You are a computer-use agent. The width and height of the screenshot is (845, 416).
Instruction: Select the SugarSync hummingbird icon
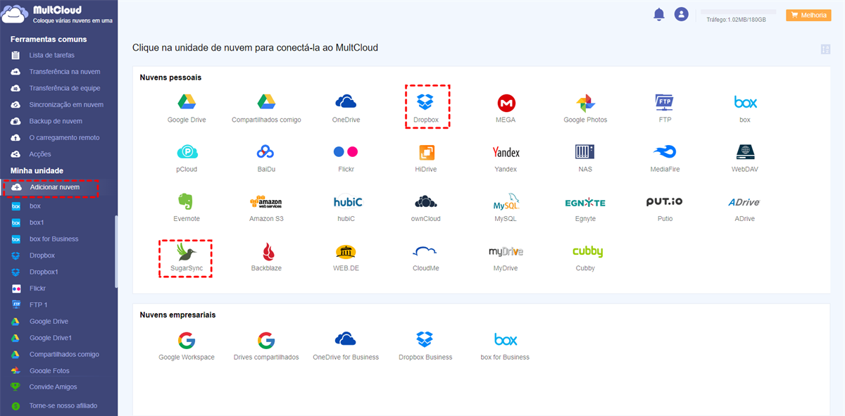pos(187,251)
